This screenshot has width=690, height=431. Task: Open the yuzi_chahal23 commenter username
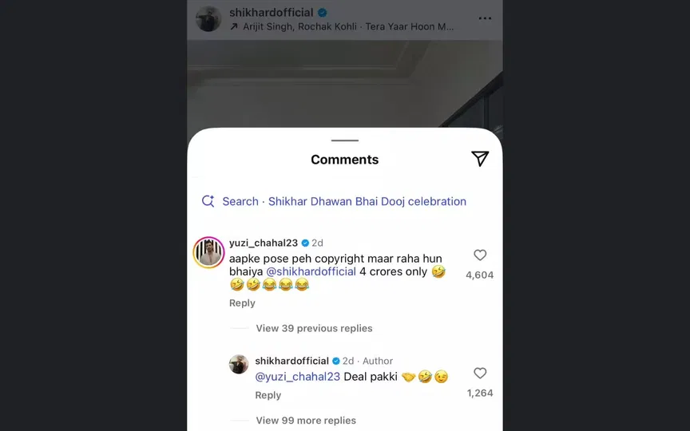(263, 243)
